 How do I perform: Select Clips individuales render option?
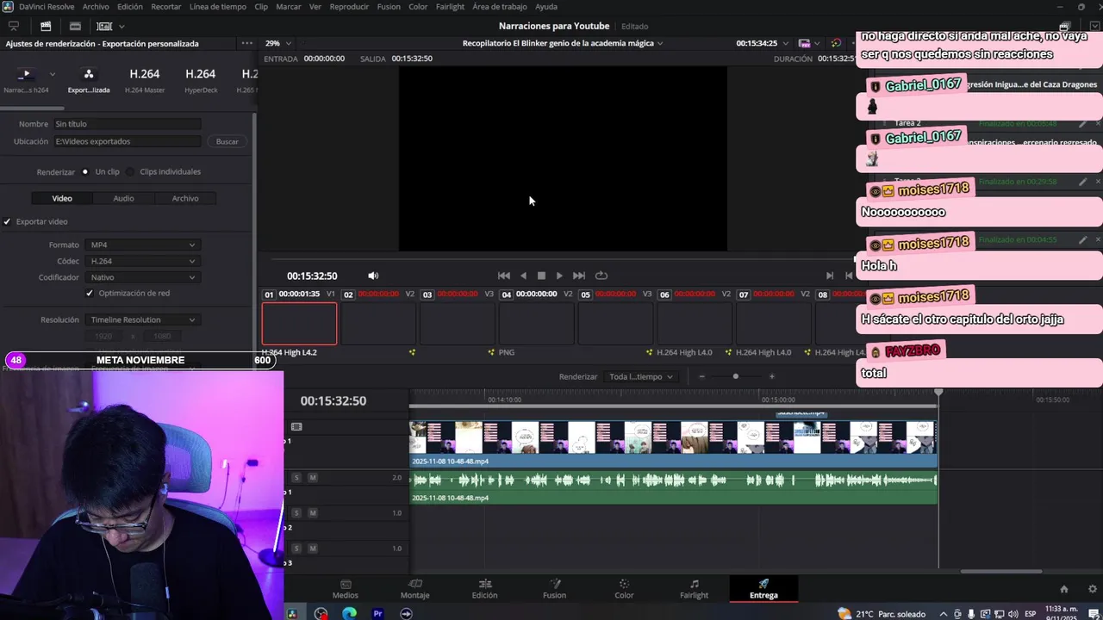coord(130,171)
